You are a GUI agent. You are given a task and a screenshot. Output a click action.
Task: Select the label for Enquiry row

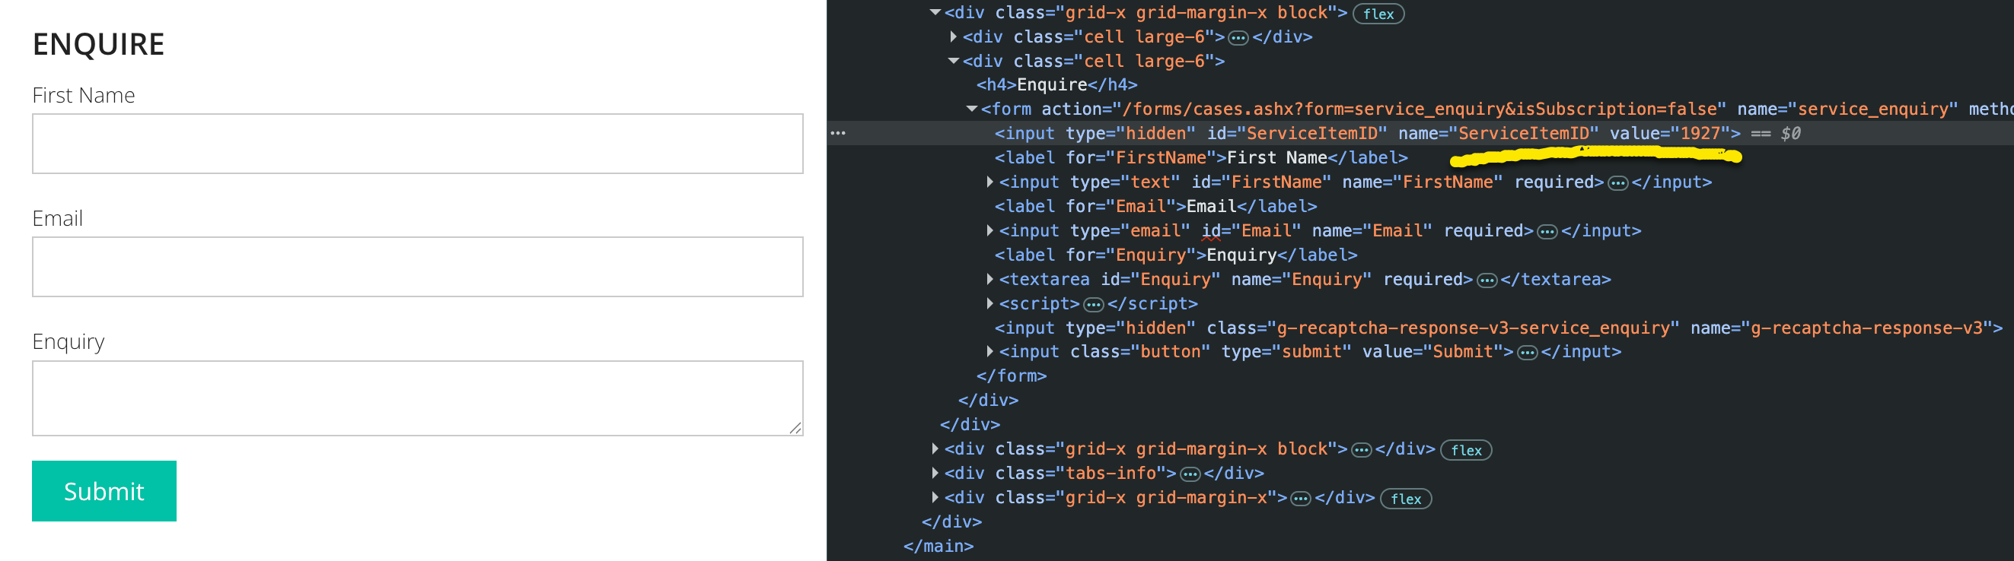coord(1176,255)
